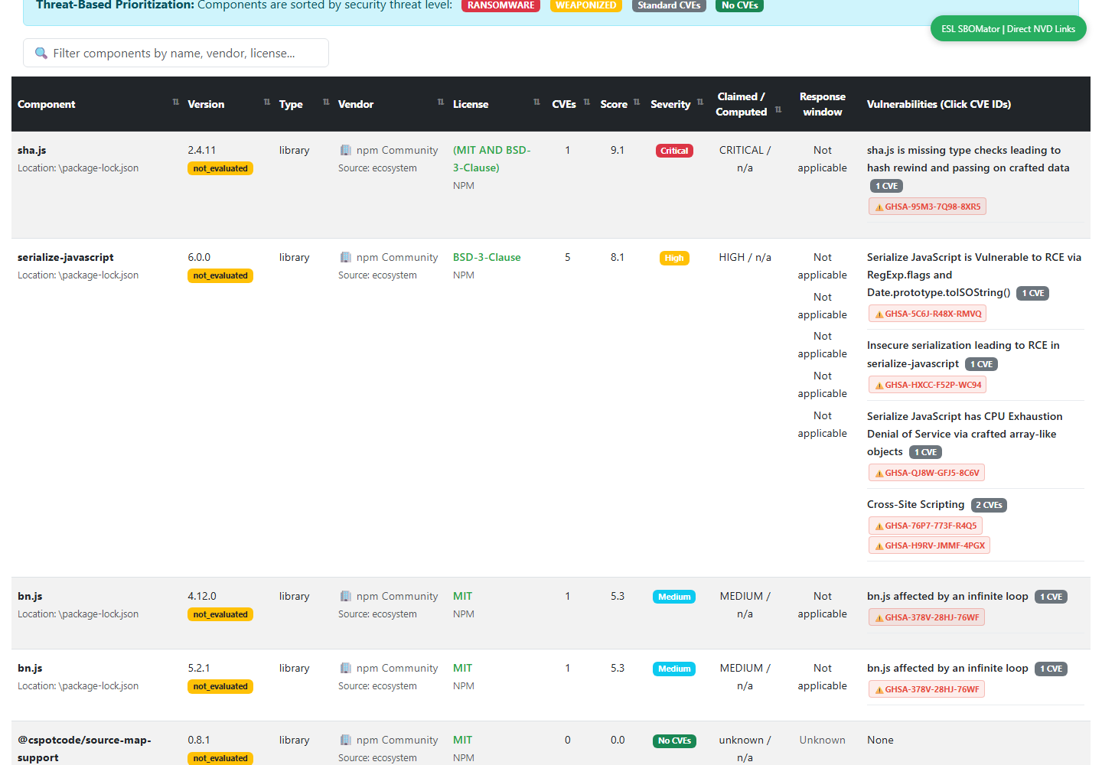
Task: Open GHSA-378V-28HJ-76WF link for bn.js 5.2.1
Action: click(927, 689)
